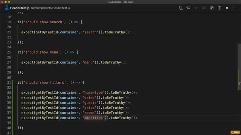The image size is (241, 135).
Task: Click the run file circular icon
Action: [x=212, y=8]
